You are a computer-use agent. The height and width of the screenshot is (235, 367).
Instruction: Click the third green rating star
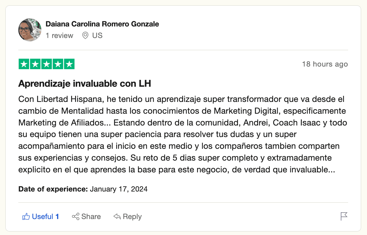[47, 64]
